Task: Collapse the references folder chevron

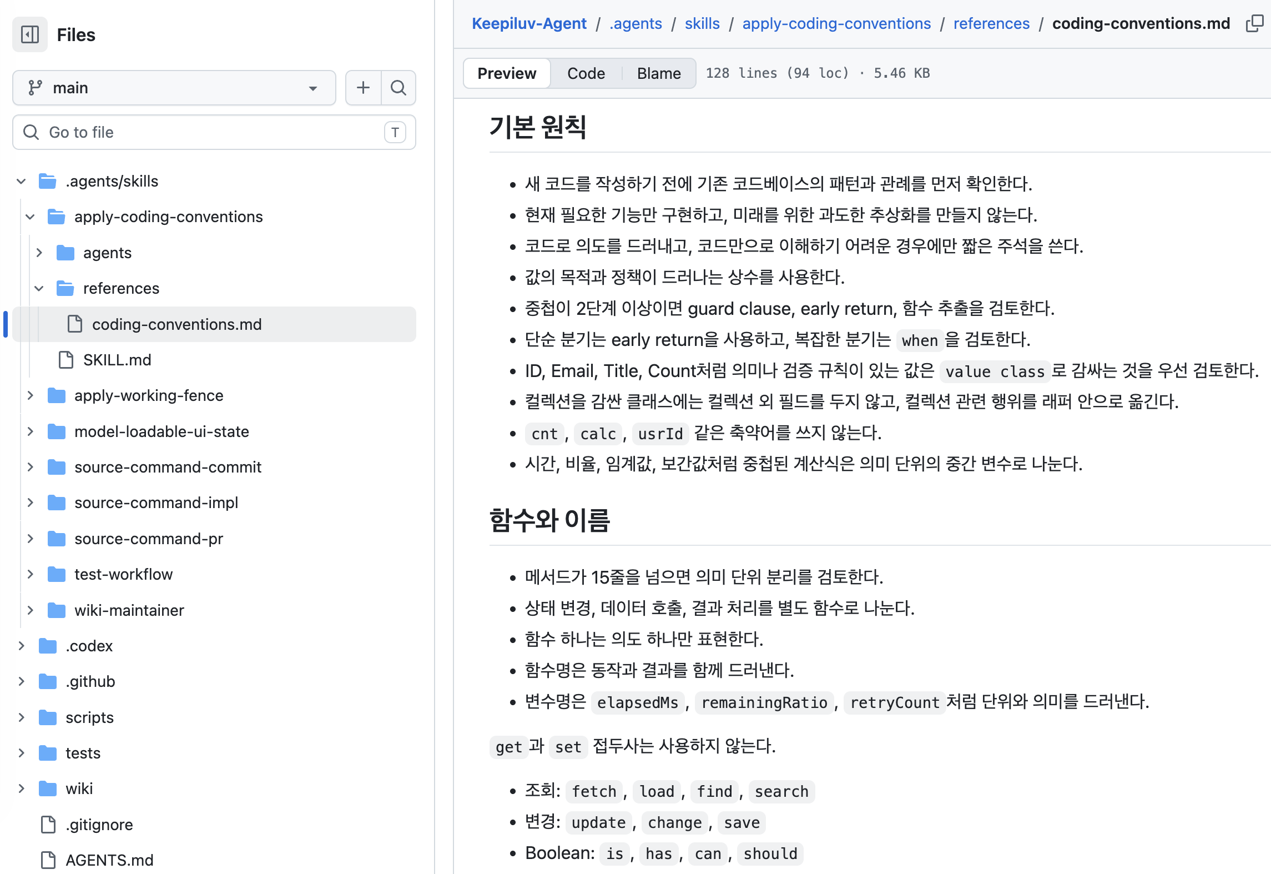Action: [39, 288]
